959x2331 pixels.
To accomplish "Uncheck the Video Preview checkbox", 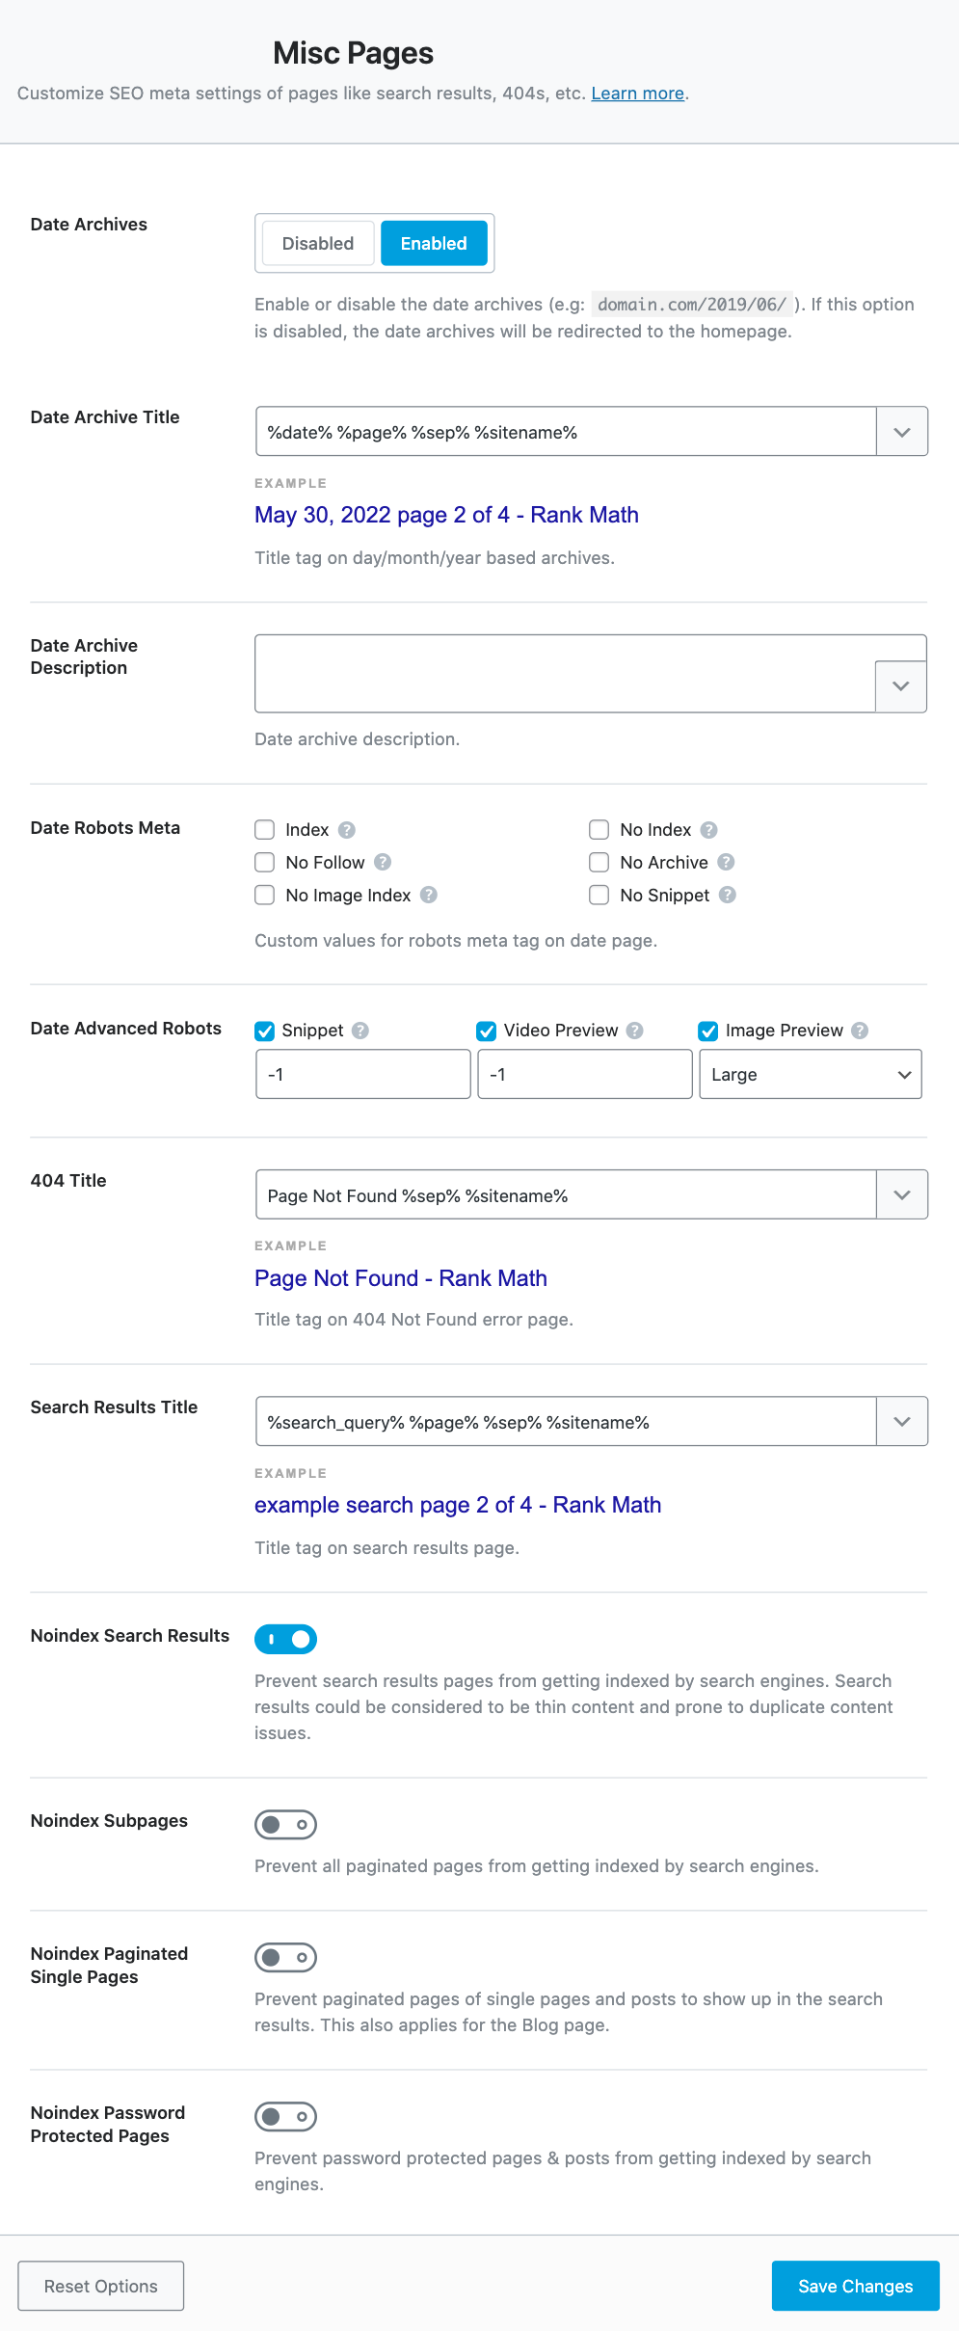I will (486, 1030).
